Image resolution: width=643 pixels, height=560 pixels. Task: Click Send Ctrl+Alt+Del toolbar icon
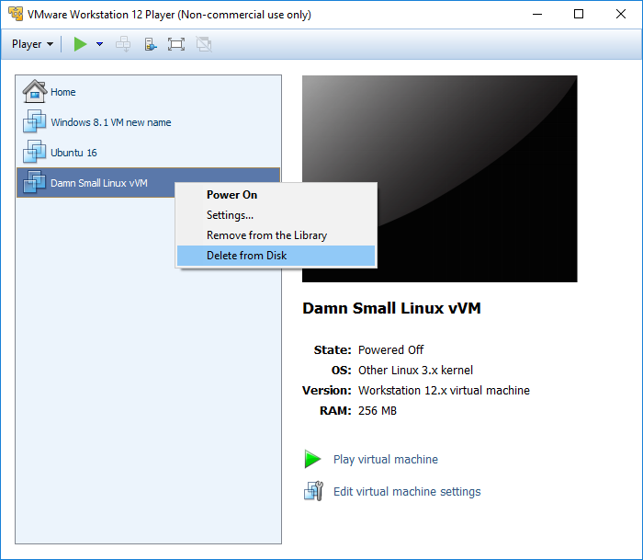click(123, 44)
